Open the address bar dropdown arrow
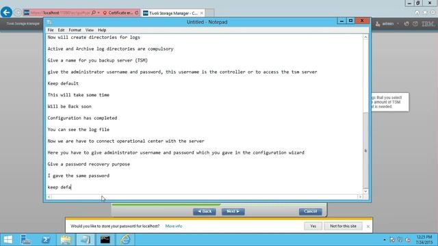The height and width of the screenshot is (246, 438). pos(99,13)
